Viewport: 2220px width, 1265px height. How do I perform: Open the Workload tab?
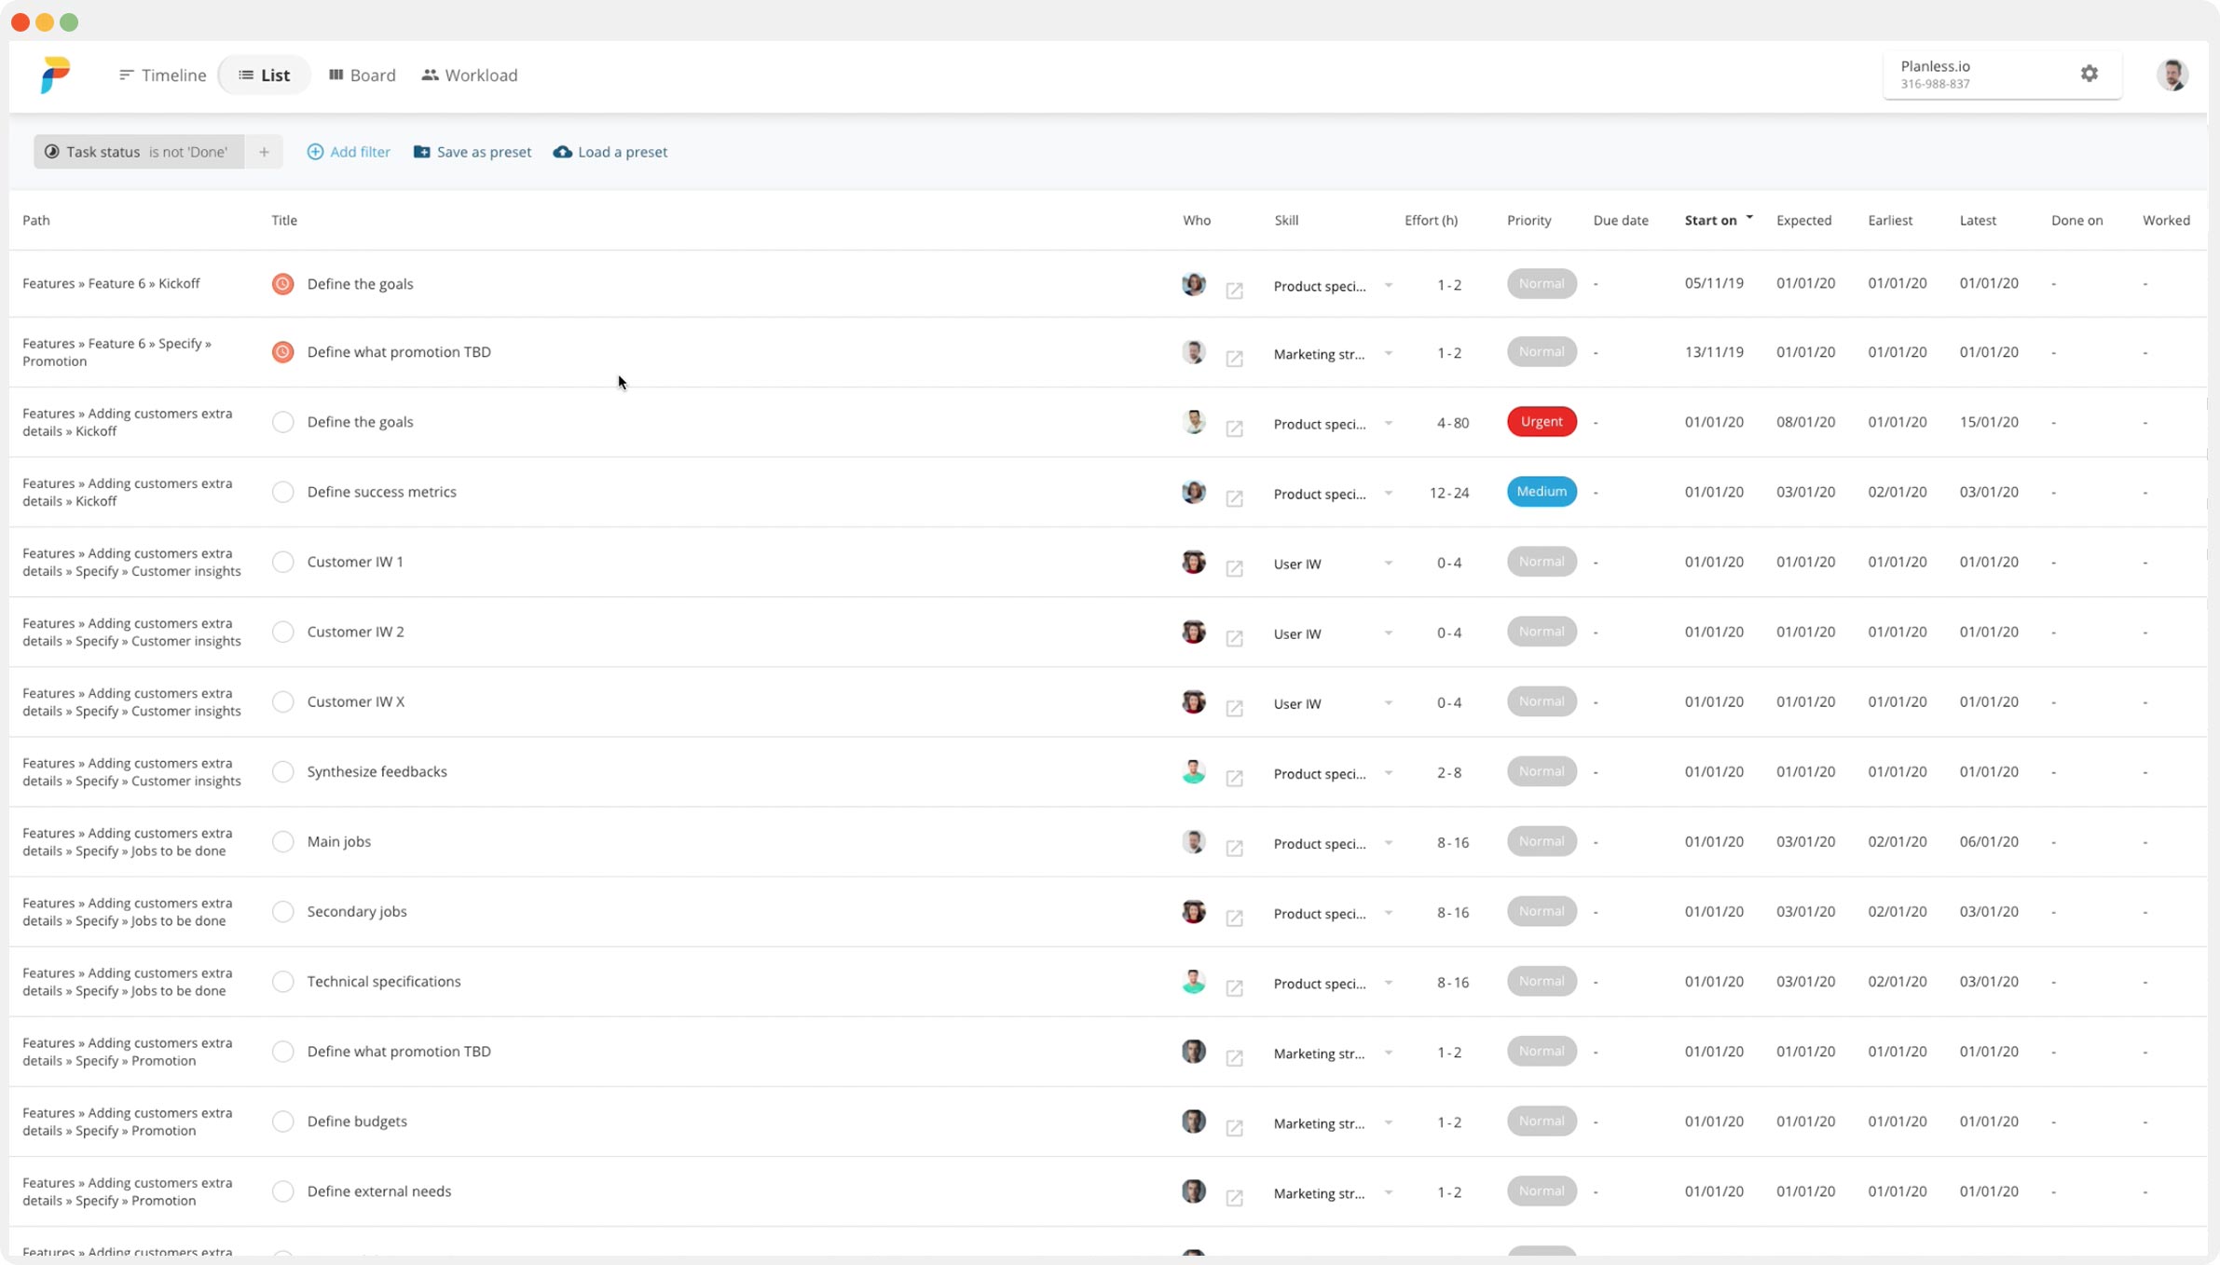point(469,75)
